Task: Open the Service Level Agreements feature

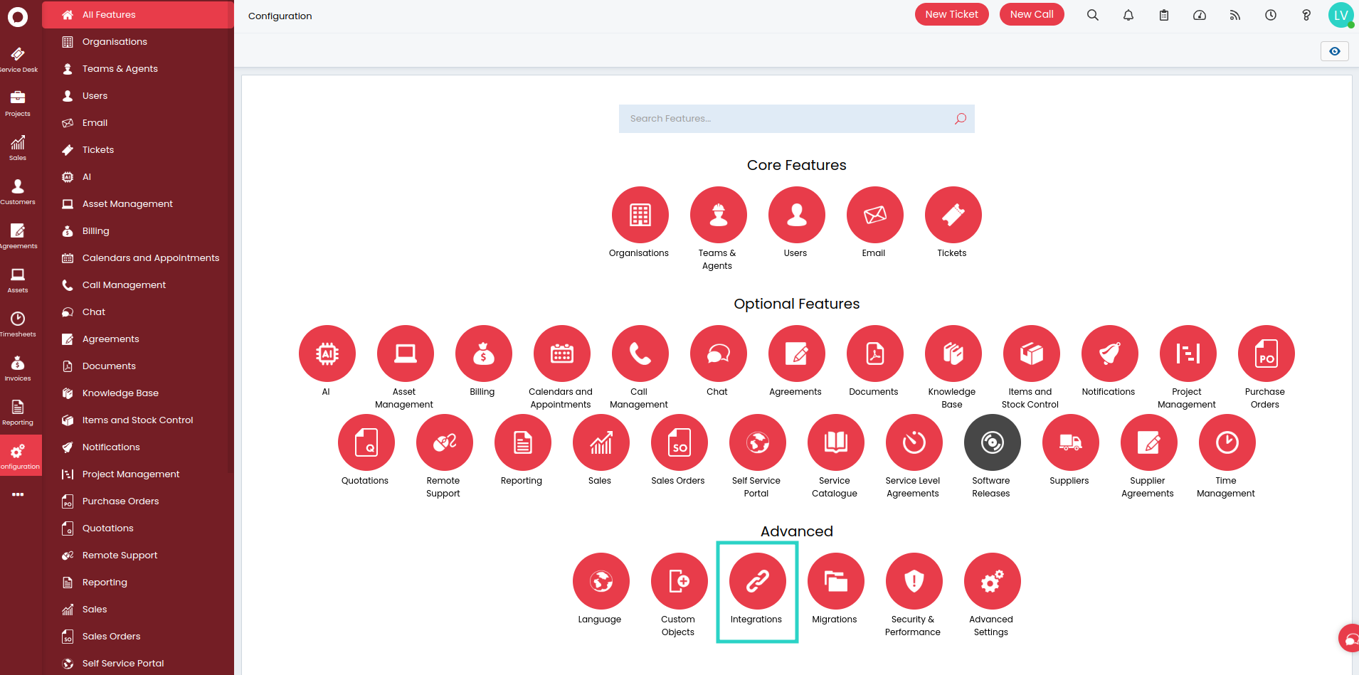Action: 914,443
